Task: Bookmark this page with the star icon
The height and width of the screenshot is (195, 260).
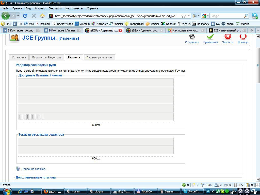Action: click(x=183, y=16)
